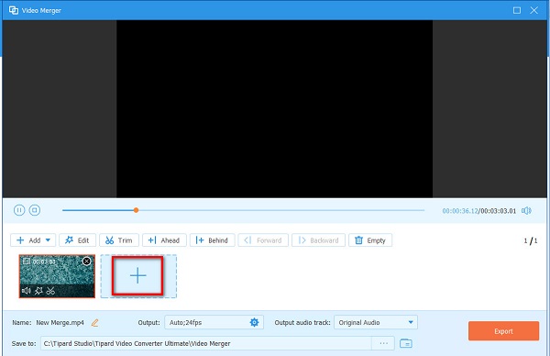Remove clip using thumbnail X icon
This screenshot has width=550, height=356.
click(87, 261)
